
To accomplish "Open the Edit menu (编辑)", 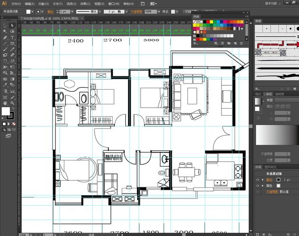I will pos(29,4).
